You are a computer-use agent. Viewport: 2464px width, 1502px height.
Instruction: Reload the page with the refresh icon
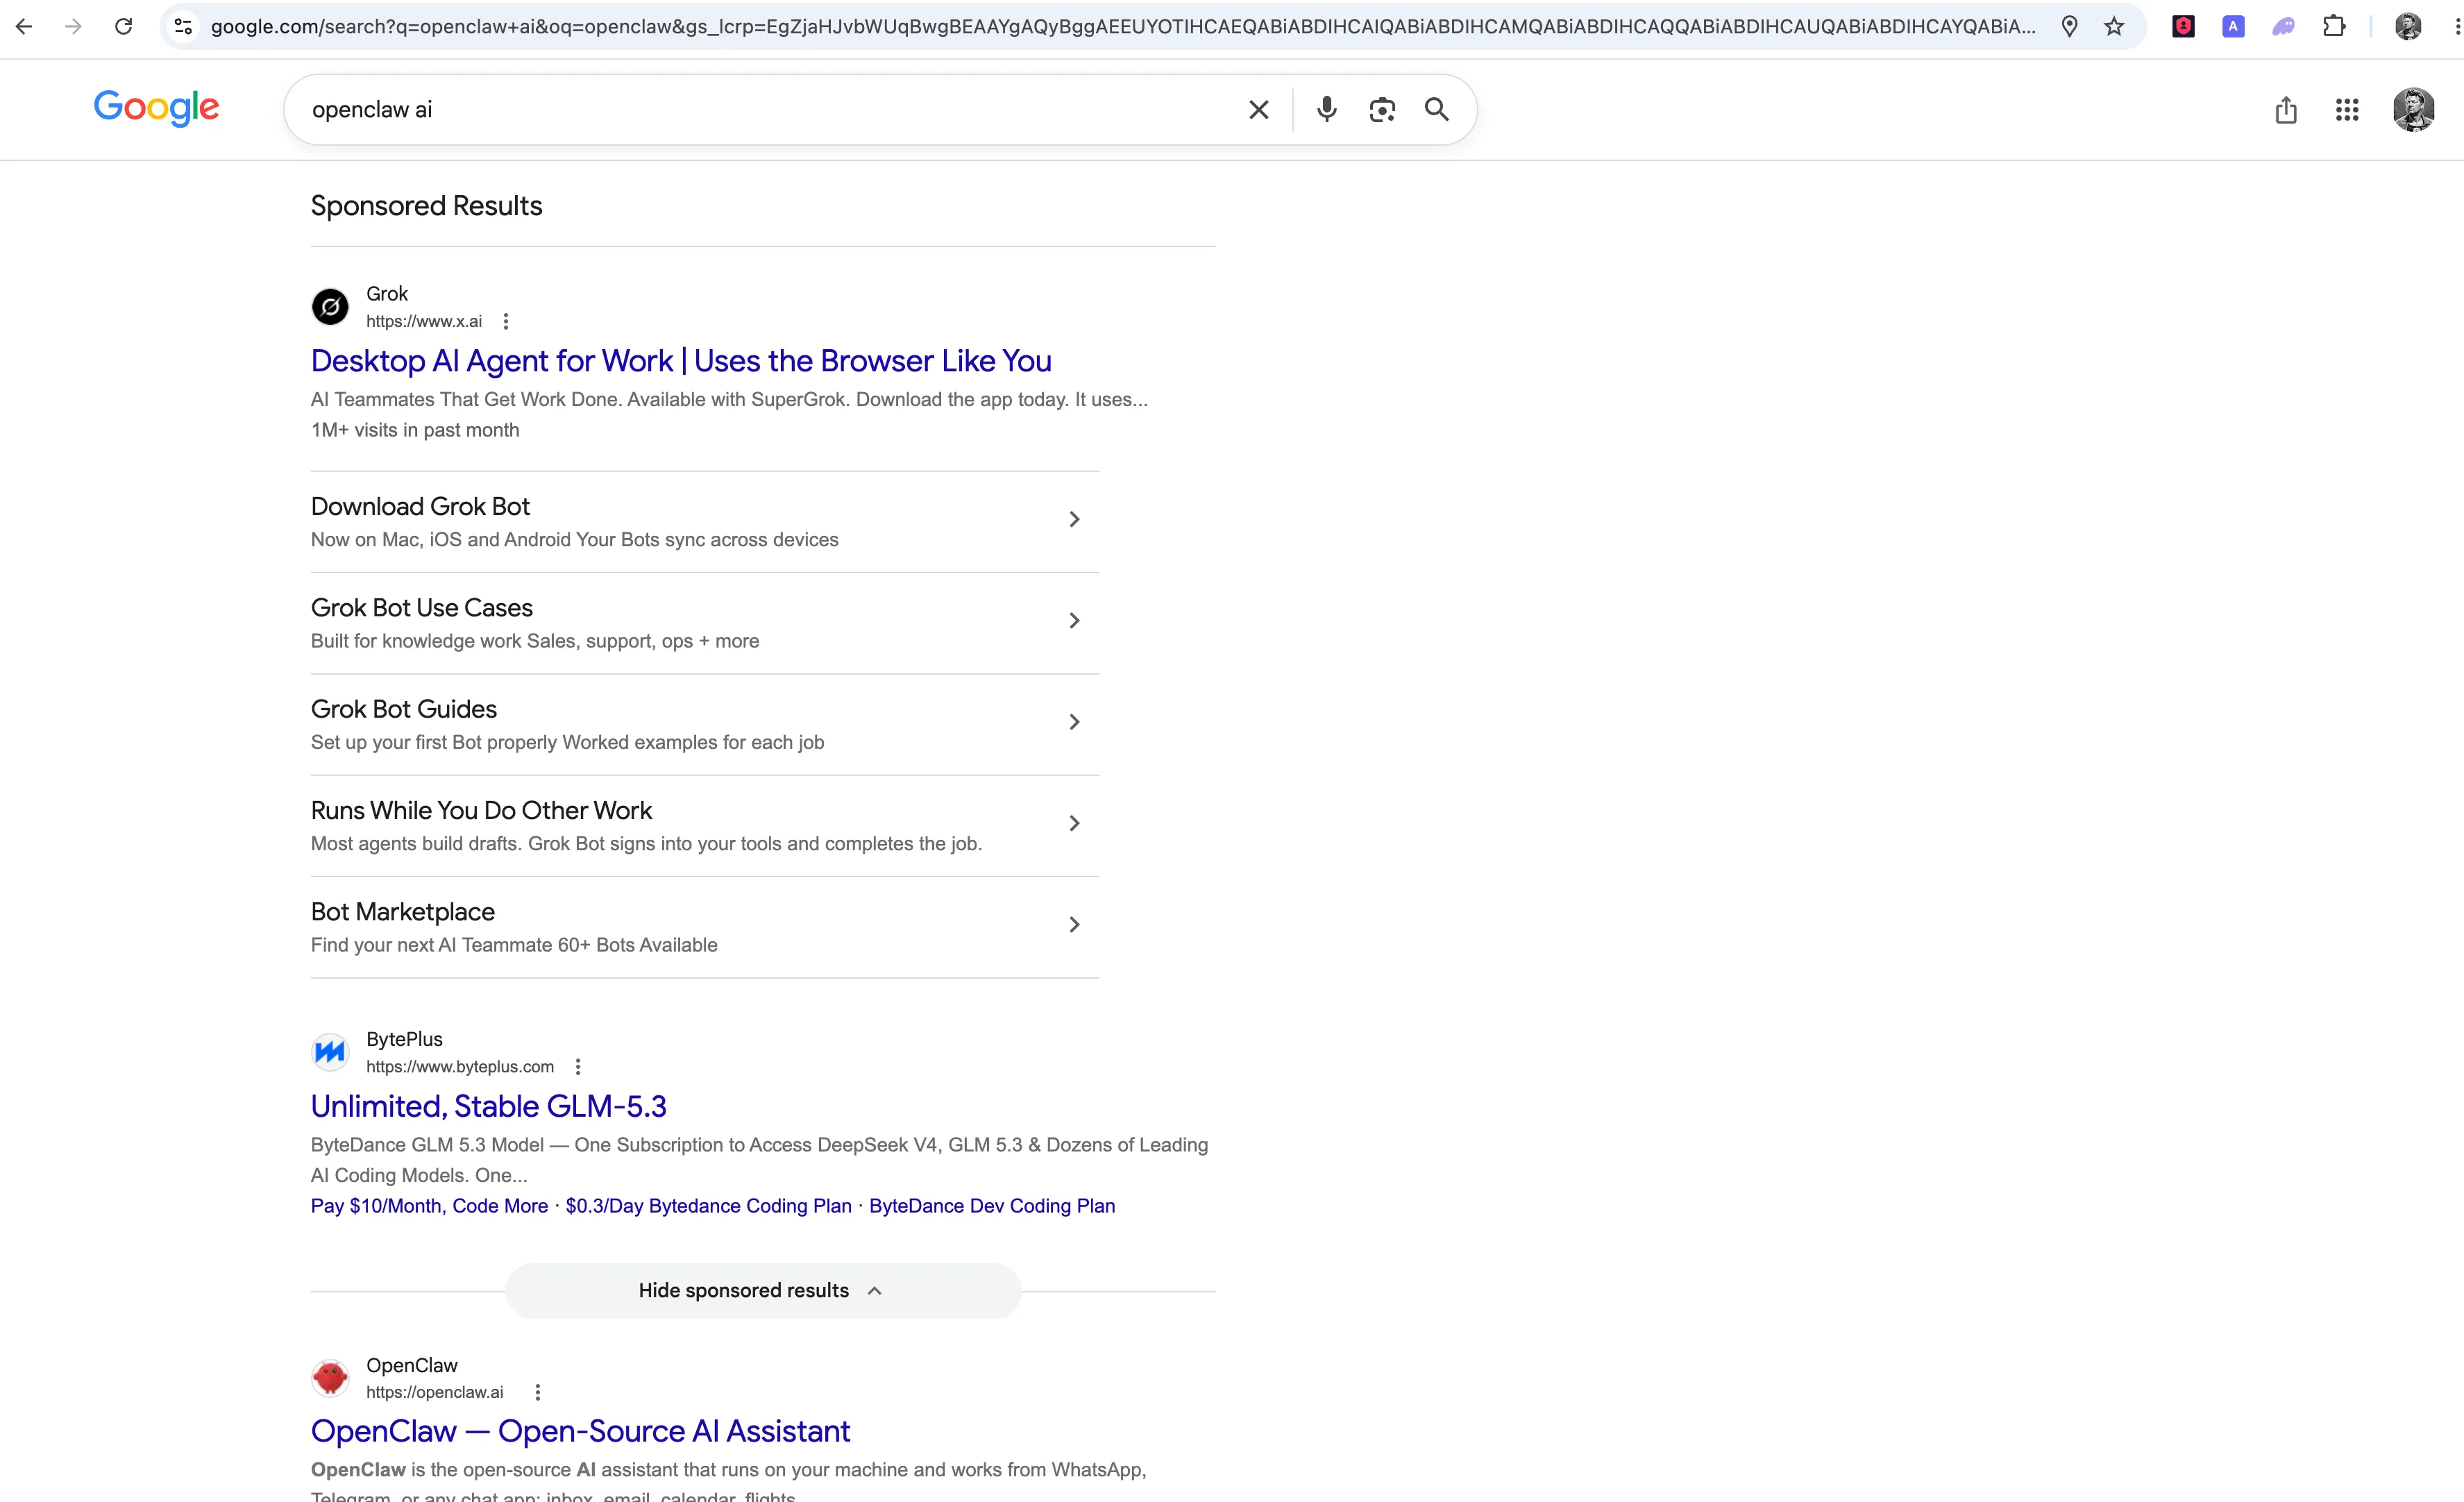[x=123, y=27]
